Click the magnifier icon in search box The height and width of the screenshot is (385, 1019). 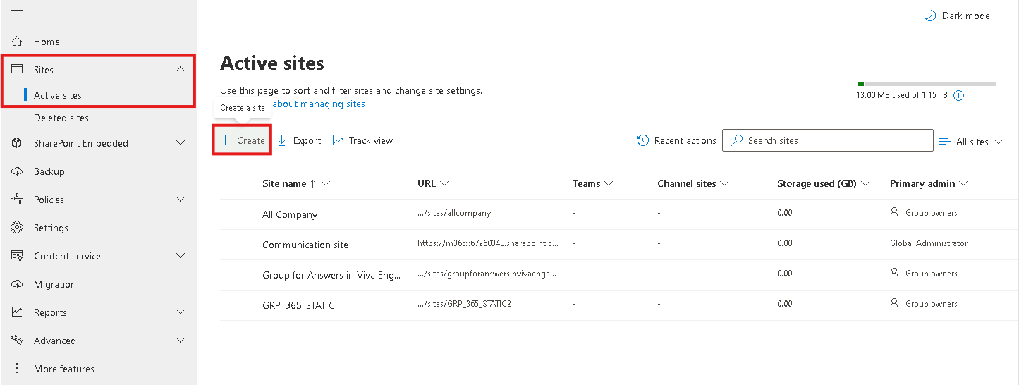(x=737, y=140)
